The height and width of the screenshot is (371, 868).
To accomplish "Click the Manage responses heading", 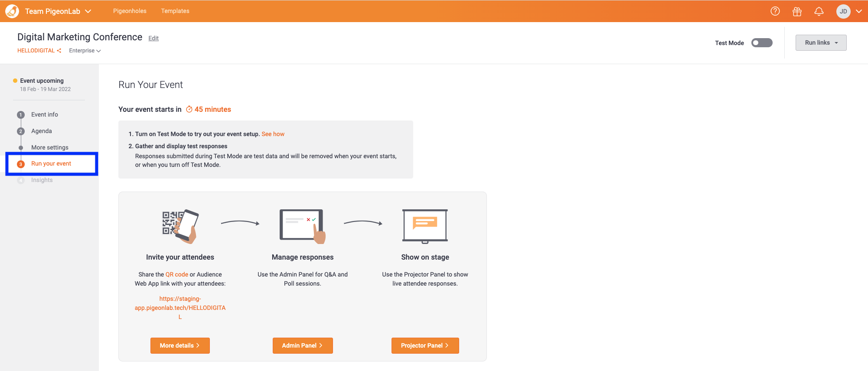I will click(303, 257).
